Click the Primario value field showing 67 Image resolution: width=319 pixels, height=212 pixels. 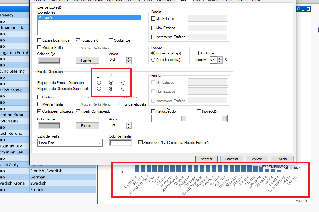coord(213,60)
